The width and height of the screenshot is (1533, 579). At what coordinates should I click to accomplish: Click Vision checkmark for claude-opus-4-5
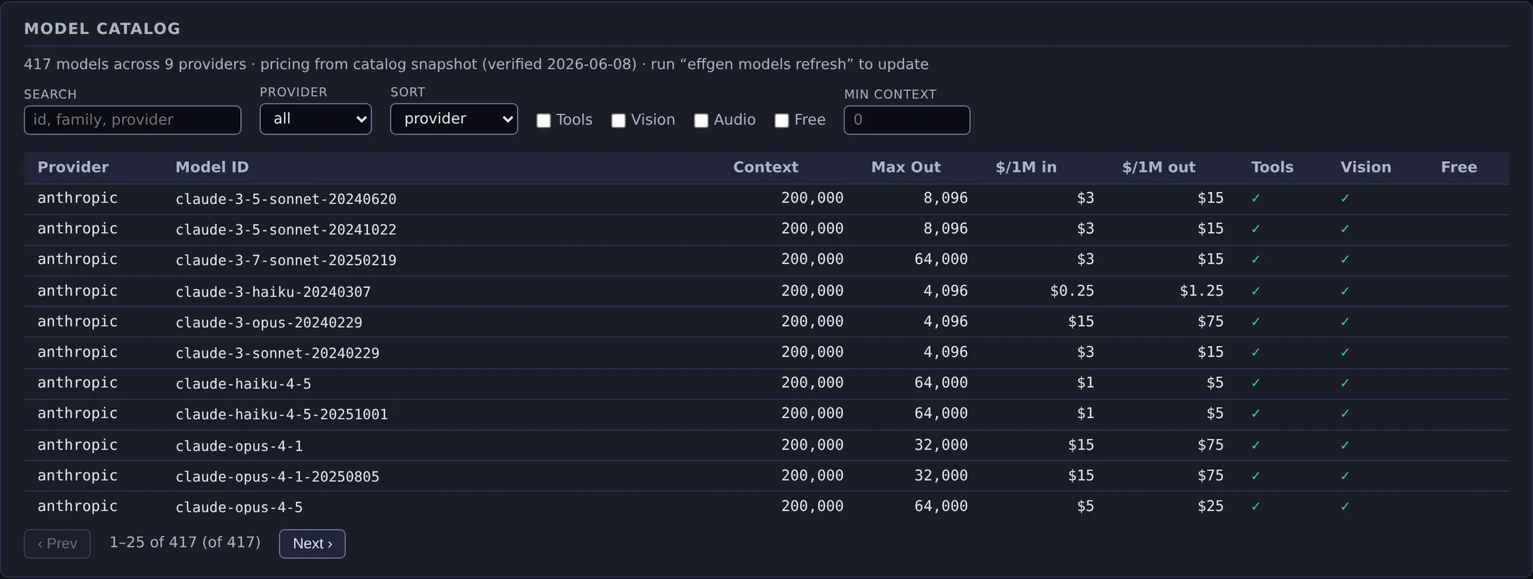pyautogui.click(x=1345, y=506)
